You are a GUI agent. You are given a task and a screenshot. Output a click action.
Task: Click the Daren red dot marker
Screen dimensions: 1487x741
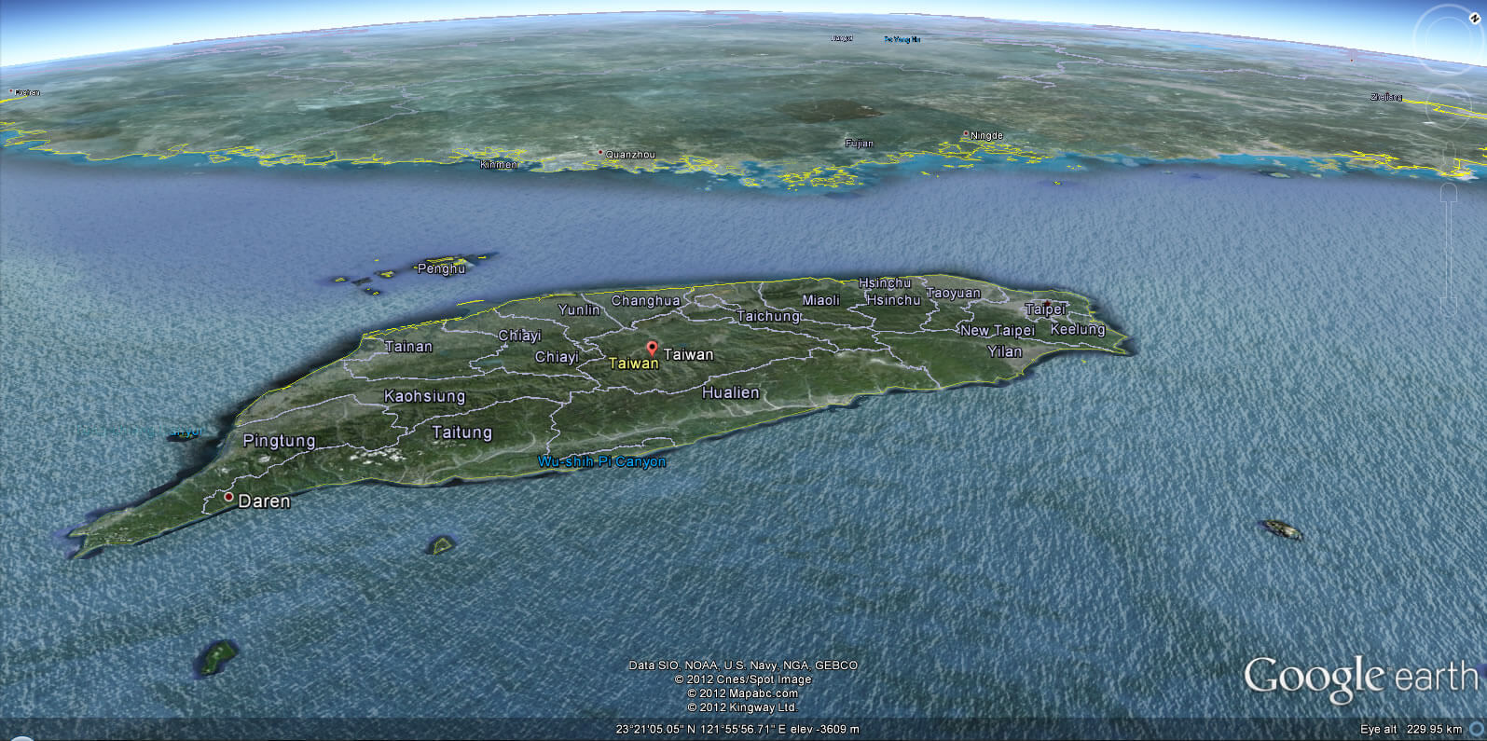(x=228, y=498)
